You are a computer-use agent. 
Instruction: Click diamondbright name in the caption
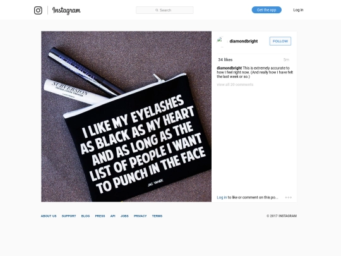(x=229, y=68)
